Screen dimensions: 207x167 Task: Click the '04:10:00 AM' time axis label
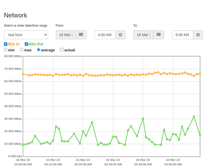click(x=53, y=165)
